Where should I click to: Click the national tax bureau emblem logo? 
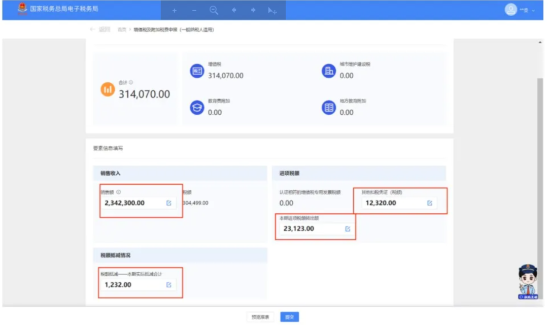(22, 9)
